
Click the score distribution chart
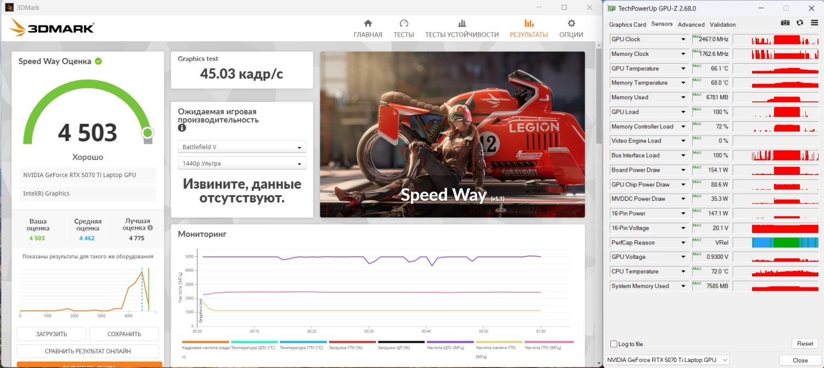coord(88,291)
